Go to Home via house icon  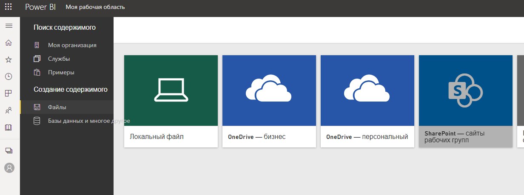(x=9, y=43)
